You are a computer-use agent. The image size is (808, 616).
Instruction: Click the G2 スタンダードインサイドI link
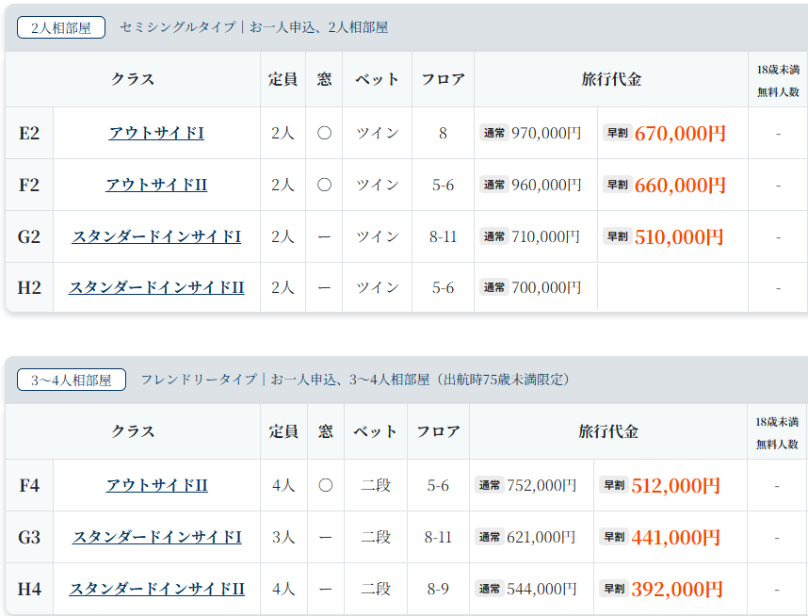(156, 236)
